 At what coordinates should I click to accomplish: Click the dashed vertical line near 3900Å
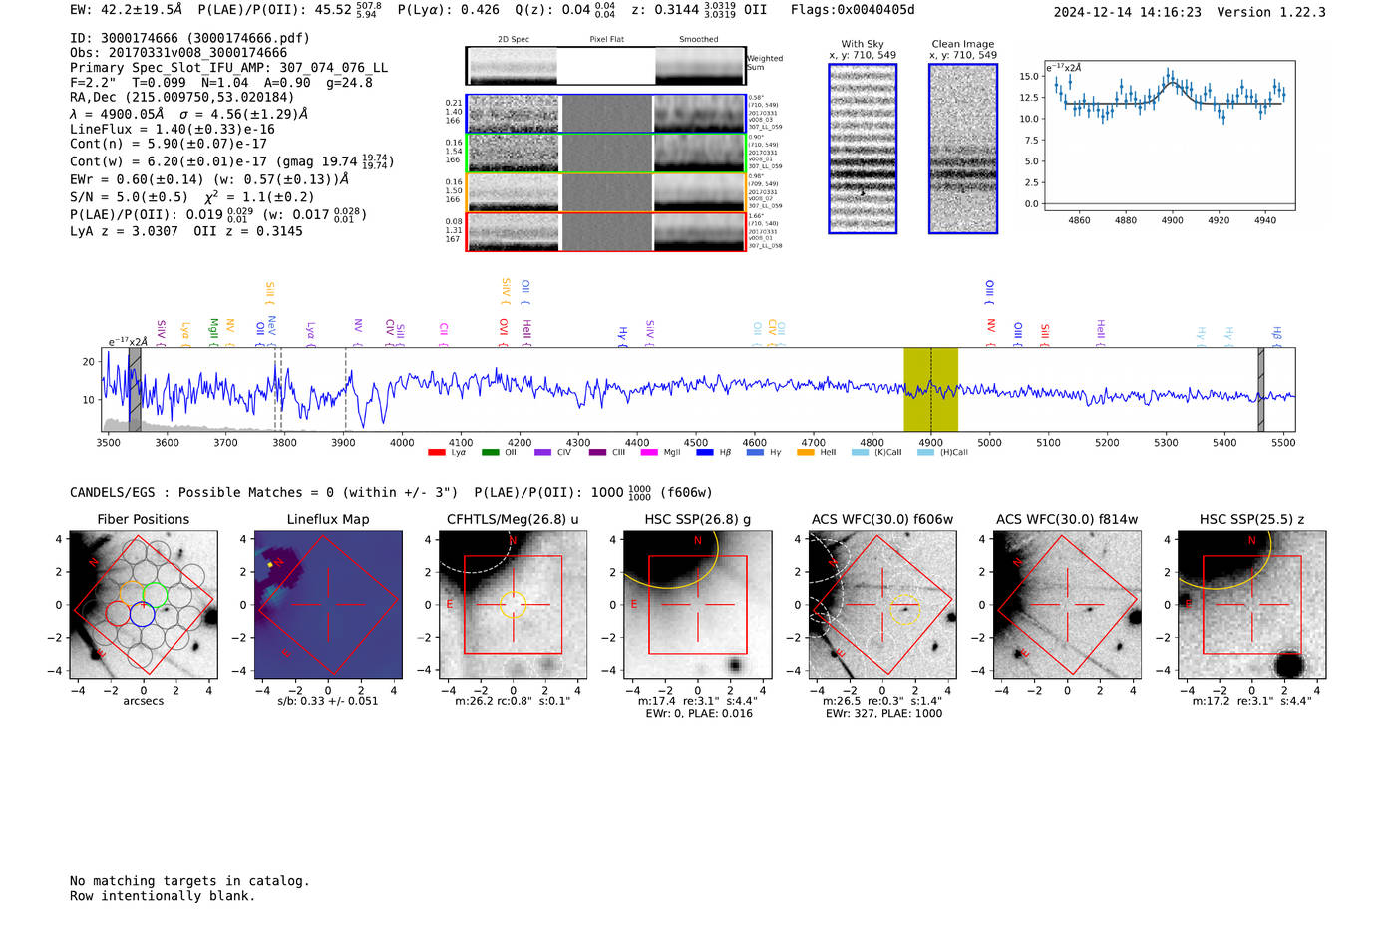pos(346,389)
